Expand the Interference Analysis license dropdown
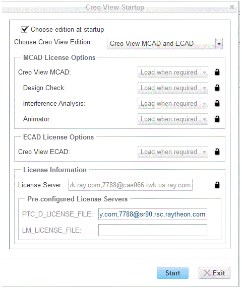This screenshot has width=242, height=290. click(x=204, y=103)
